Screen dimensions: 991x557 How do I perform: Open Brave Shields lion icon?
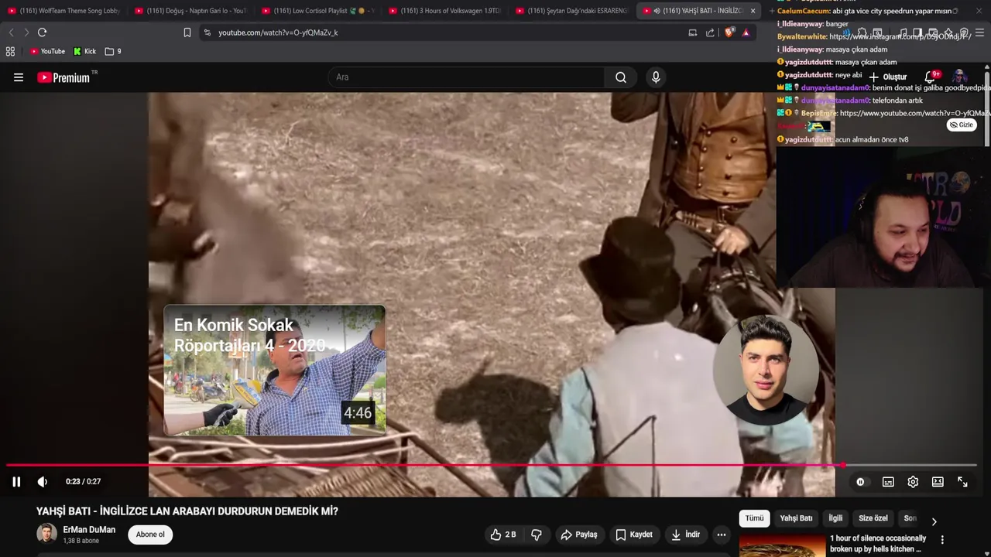click(x=729, y=32)
